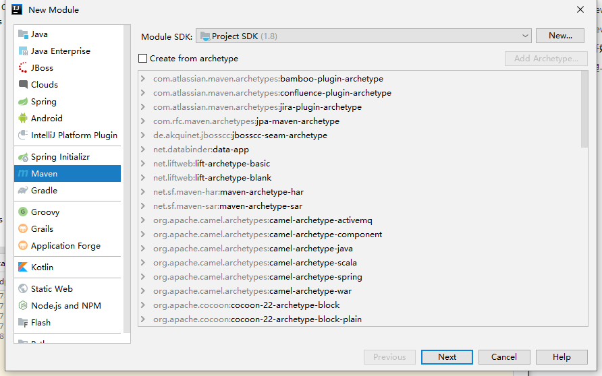602x376 pixels.
Task: Choose the Application Forge icon
Action: coord(23,246)
